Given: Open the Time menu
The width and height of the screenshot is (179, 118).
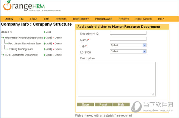Looking at the screenshot, I should pos(47,19).
